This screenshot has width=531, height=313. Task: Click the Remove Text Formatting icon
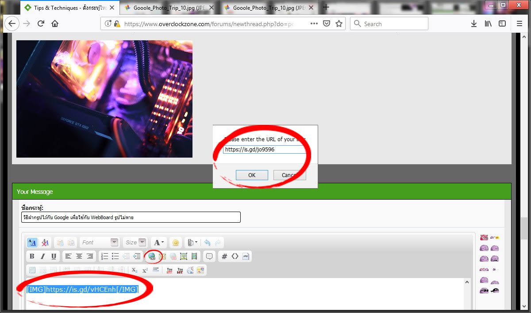pyautogui.click(x=45, y=243)
